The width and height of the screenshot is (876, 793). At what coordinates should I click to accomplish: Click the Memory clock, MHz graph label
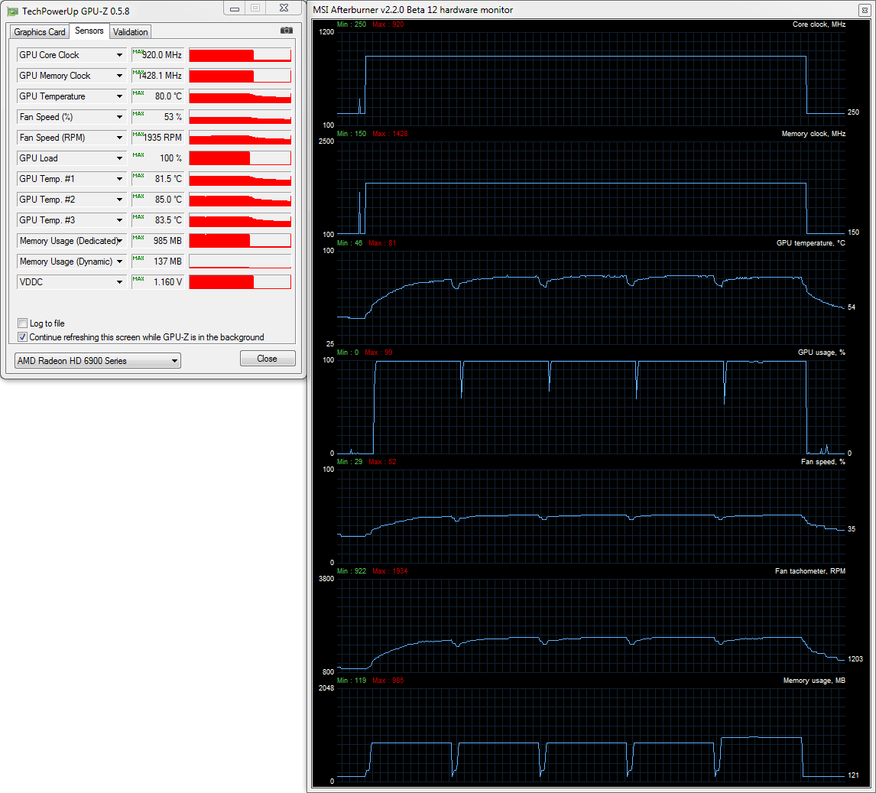coord(813,134)
